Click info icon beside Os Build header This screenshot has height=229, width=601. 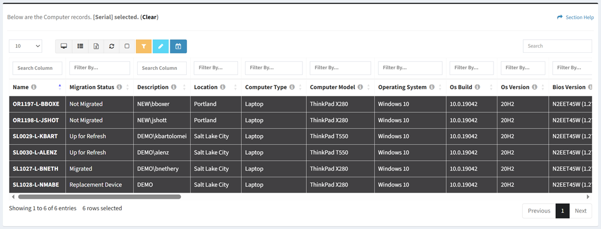pyautogui.click(x=477, y=88)
